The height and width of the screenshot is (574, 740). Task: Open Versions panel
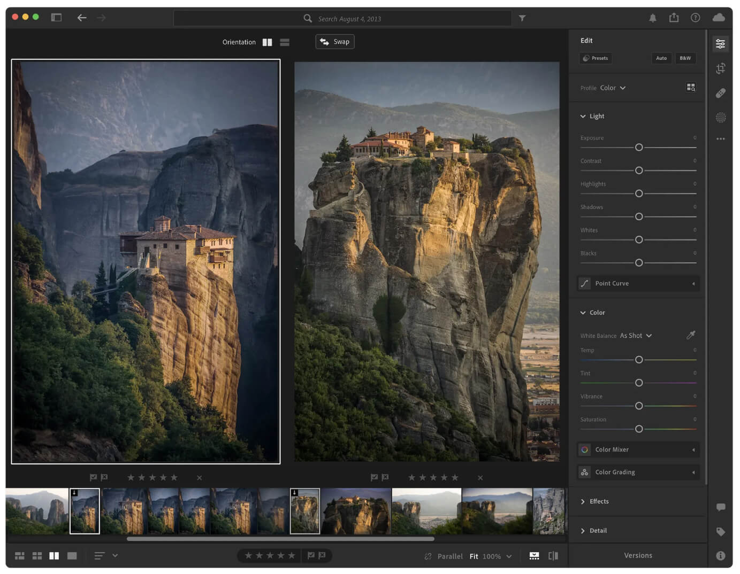click(638, 556)
